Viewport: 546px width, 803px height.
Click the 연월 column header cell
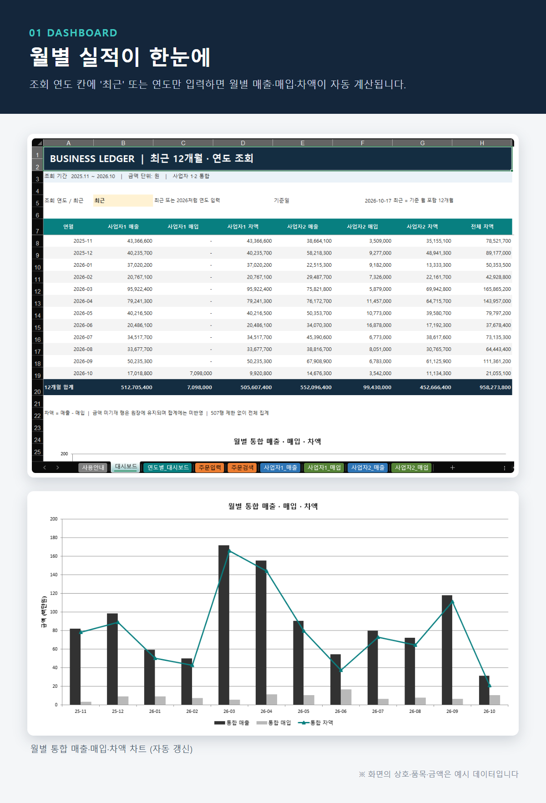coord(68,227)
